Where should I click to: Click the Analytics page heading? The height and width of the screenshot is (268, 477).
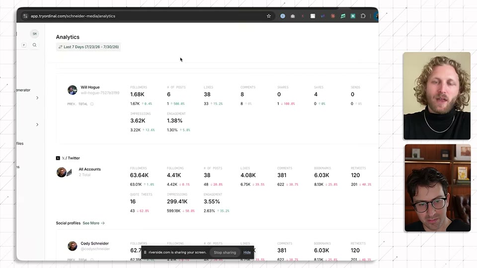point(68,37)
